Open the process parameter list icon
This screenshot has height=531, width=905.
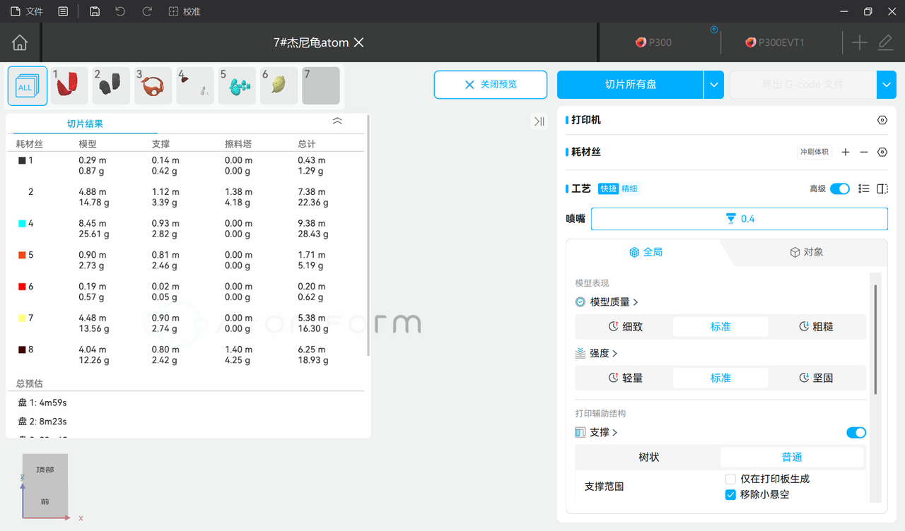[863, 189]
